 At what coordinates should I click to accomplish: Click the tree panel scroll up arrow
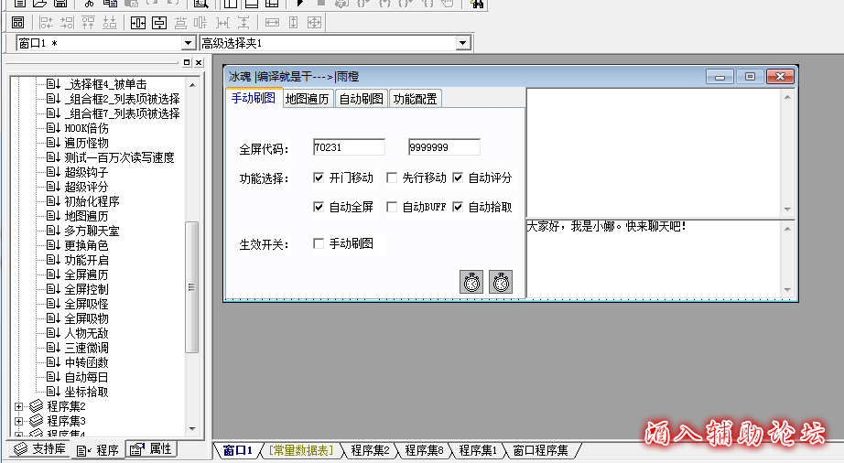(x=192, y=85)
